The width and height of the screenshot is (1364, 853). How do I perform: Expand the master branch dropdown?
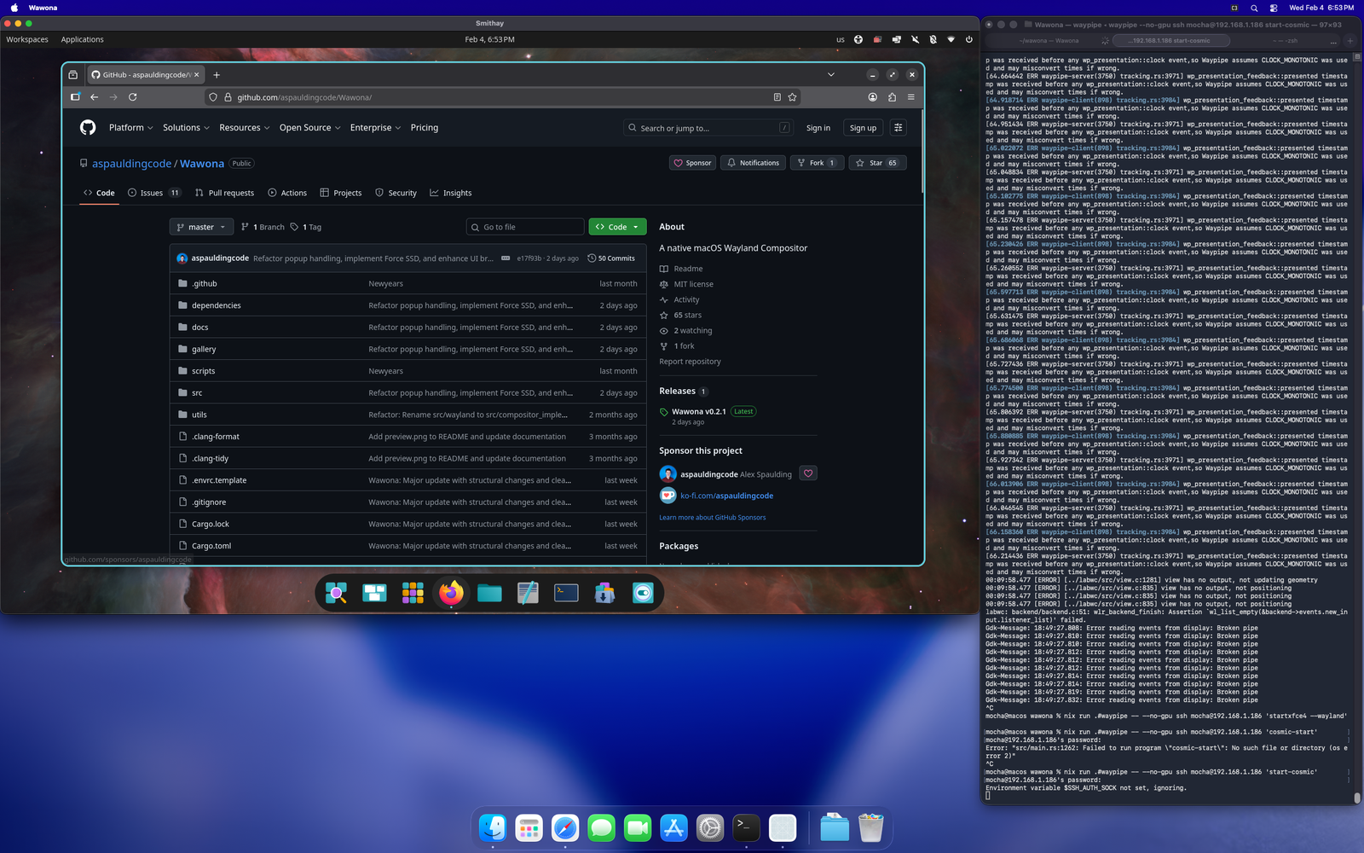tap(201, 227)
